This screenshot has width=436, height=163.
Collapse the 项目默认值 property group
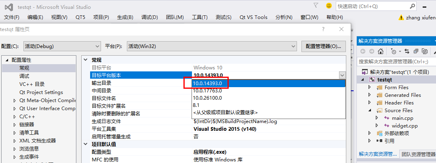click(86, 144)
